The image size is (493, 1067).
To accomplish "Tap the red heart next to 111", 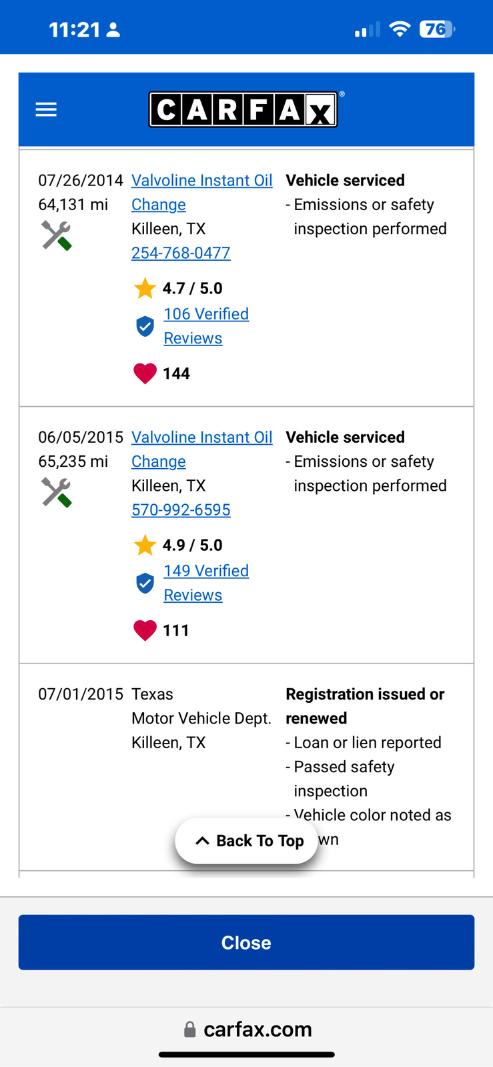I will click(145, 630).
